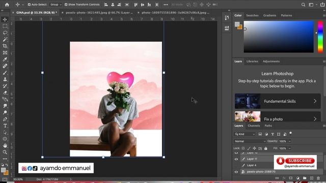Screen dimensions: 326x183
Task: Open the Move tool preset picker arrow
Action: [23, 5]
